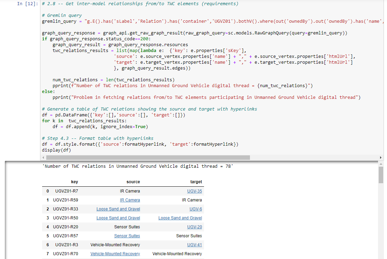The height and width of the screenshot is (259, 387).
Task: Click the cell UGVZ01-R3
Action: pos(67,245)
